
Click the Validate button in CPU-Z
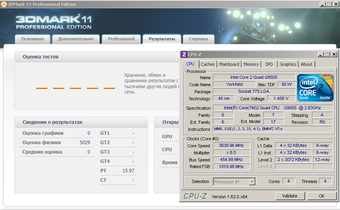click(290, 196)
